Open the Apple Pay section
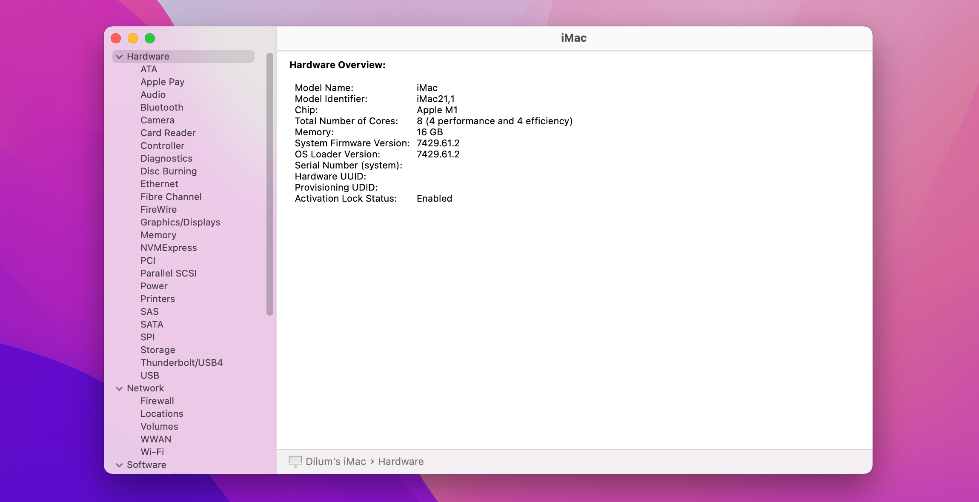Viewport: 979px width, 502px height. (x=162, y=82)
